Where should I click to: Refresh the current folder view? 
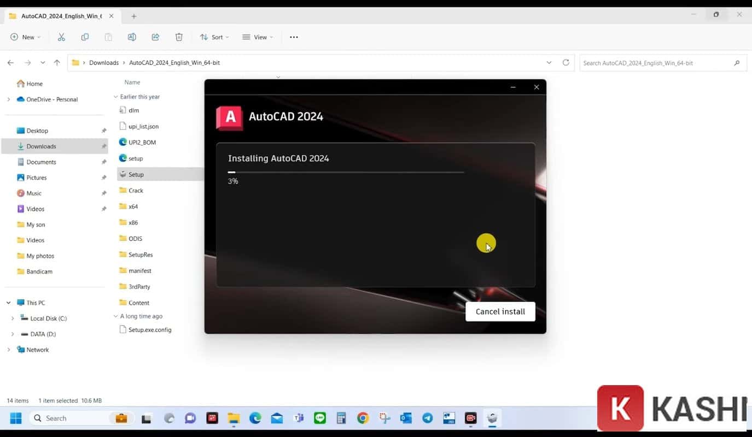tap(566, 63)
